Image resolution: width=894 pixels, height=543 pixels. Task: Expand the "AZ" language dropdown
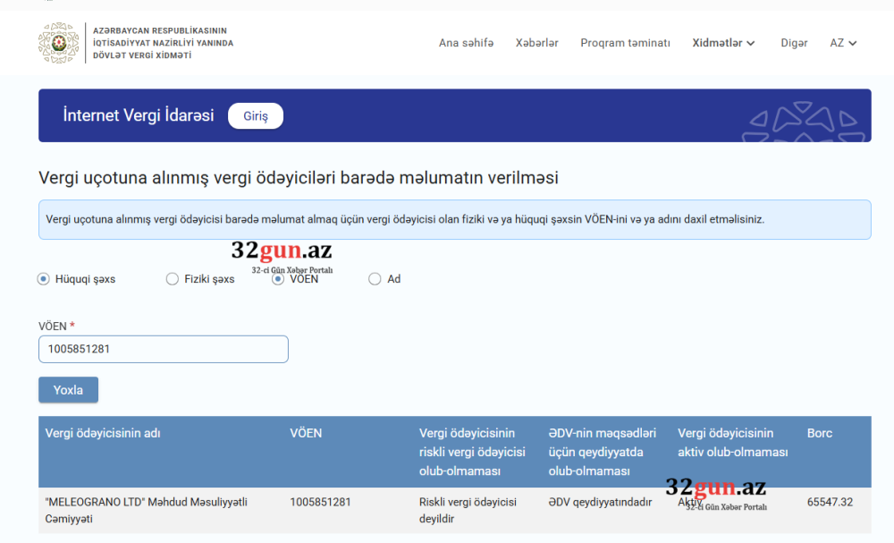click(842, 42)
